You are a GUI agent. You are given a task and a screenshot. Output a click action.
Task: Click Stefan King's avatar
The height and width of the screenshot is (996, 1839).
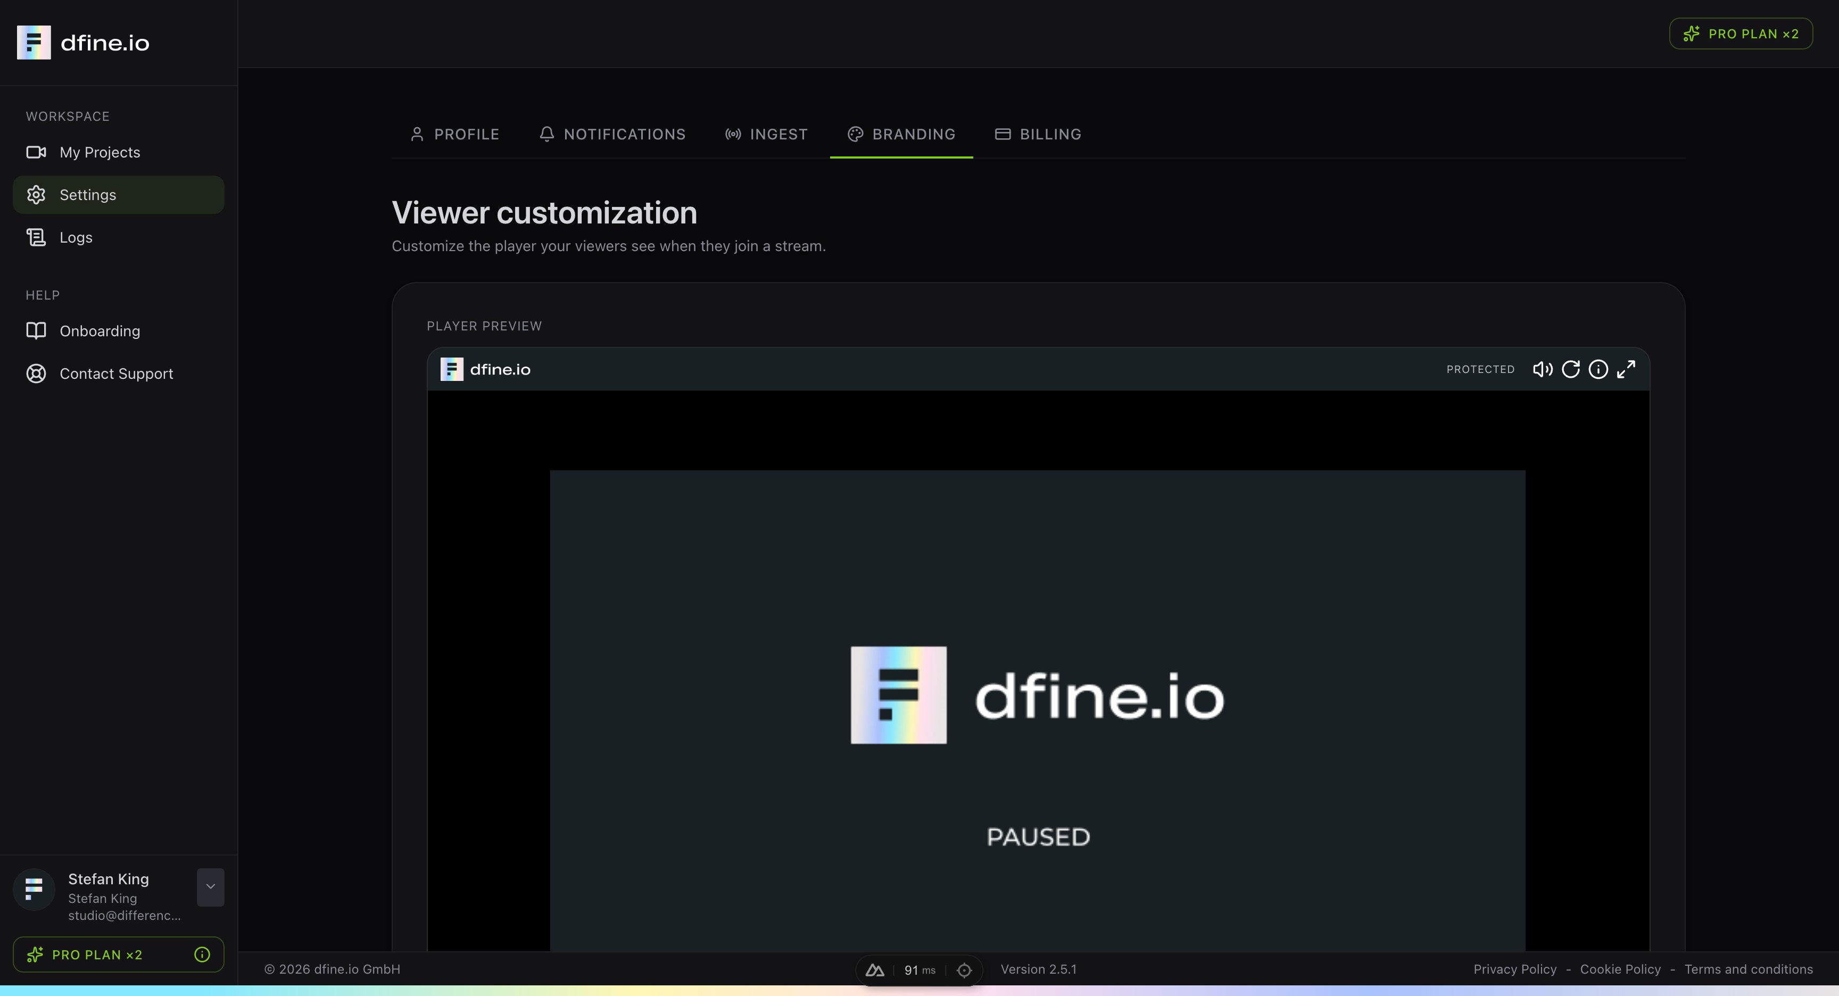click(34, 889)
